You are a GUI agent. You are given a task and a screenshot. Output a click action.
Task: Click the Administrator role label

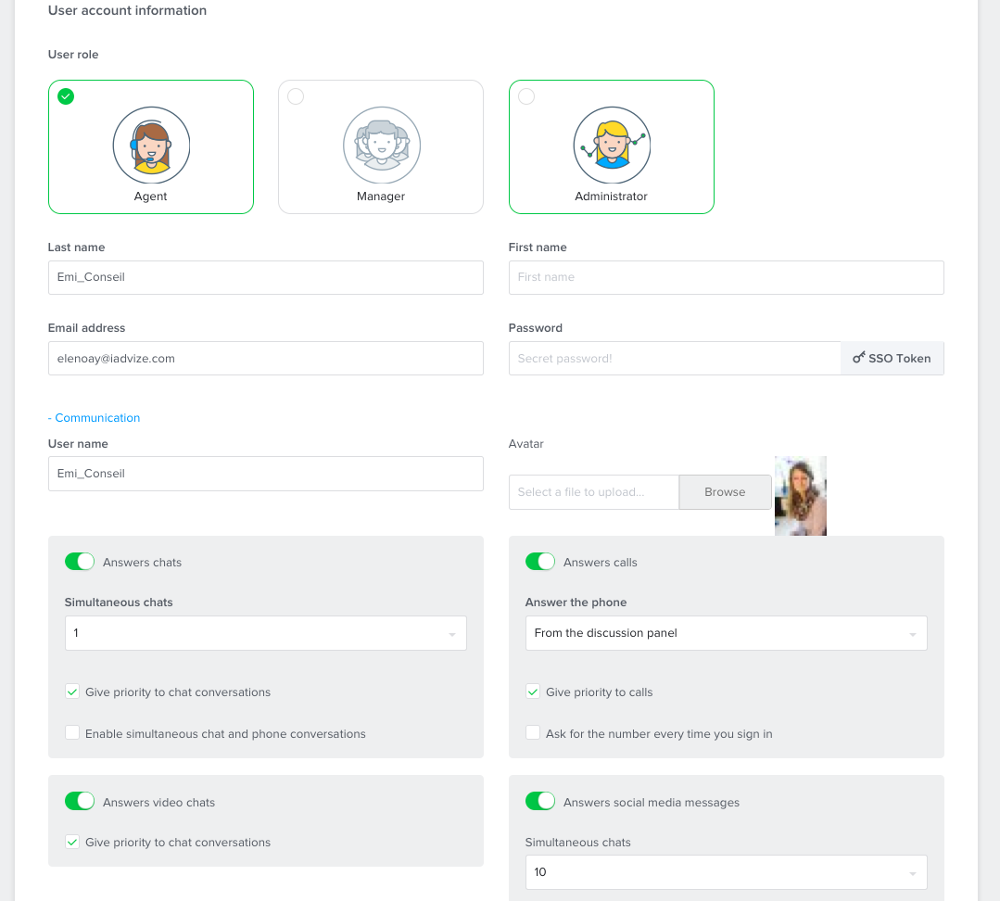[611, 197]
